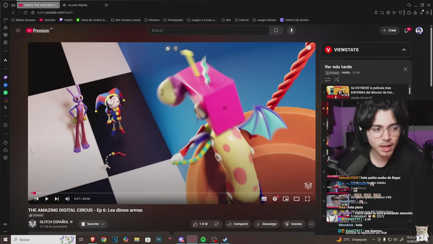Click the Crear button
Viewport: 433px width, 244px height.
pos(389,30)
